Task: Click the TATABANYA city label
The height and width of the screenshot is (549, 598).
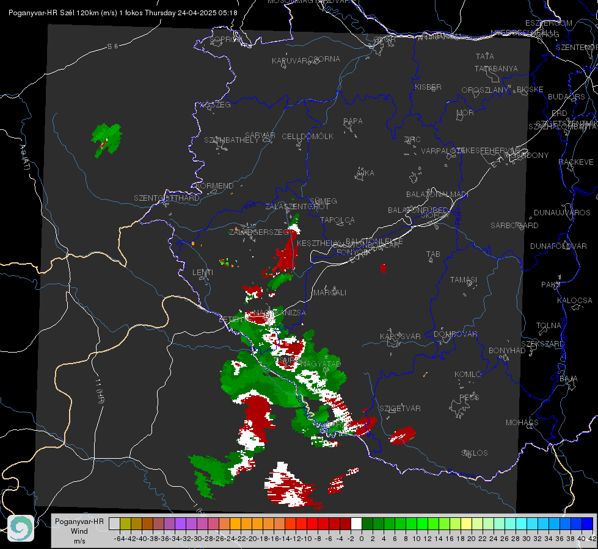Action: (x=496, y=68)
